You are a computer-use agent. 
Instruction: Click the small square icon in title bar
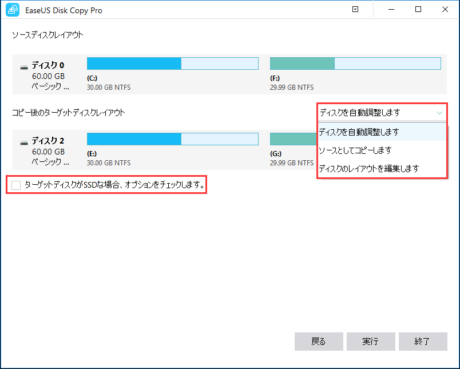click(355, 9)
